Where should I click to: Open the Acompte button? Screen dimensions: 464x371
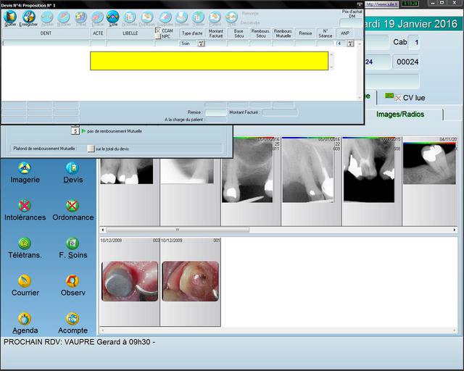click(72, 319)
